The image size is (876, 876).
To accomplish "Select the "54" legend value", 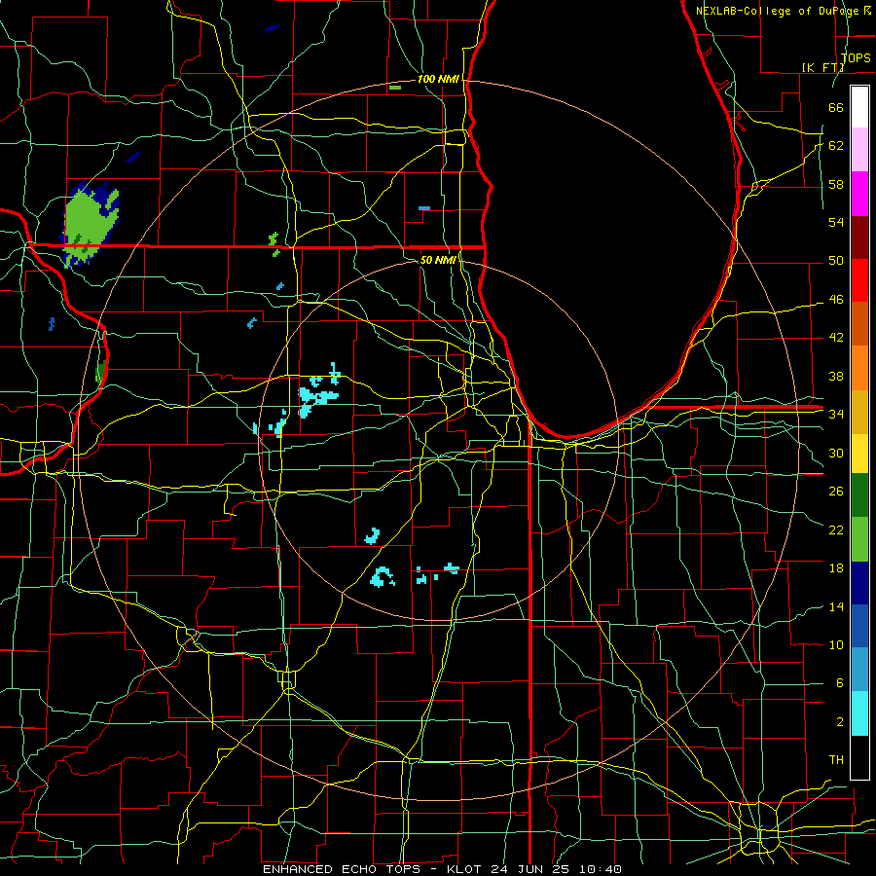I will point(836,222).
